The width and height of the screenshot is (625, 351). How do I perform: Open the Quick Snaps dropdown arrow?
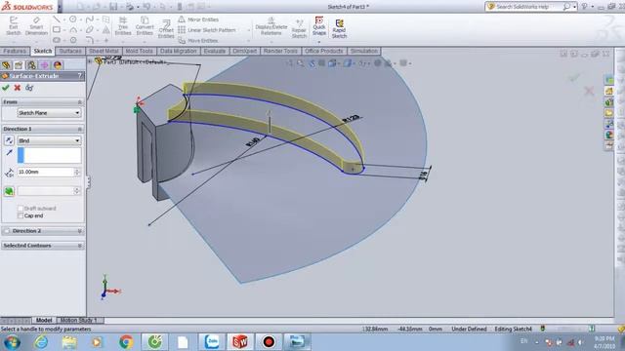[319, 41]
